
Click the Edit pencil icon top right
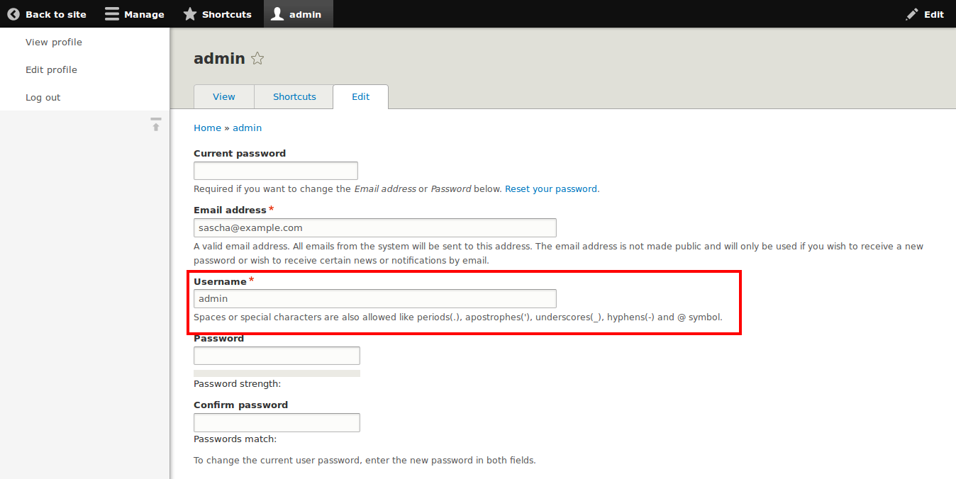pos(912,13)
